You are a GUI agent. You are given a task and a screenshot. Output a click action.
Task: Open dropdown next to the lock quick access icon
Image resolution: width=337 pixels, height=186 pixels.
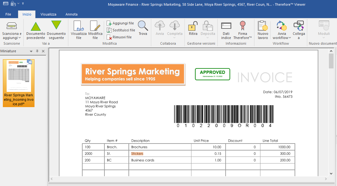click(x=18, y=3)
